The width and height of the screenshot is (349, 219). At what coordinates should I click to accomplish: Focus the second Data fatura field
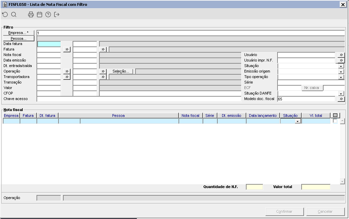pos(85,44)
